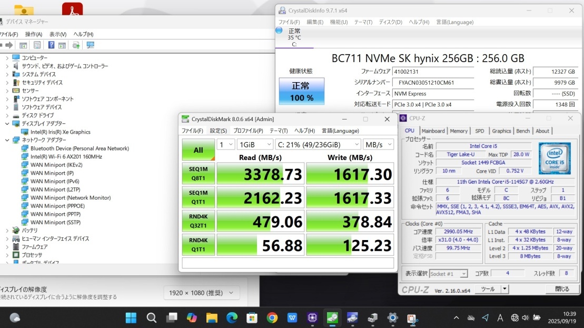The width and height of the screenshot is (584, 328).
Task: Click the 閉じる button in CPU-Z
Action: point(561,289)
